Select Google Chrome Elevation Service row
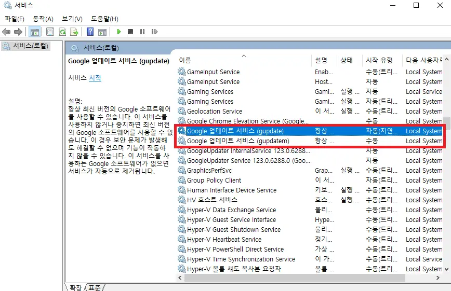Viewport: 451px width, 291px height. click(x=310, y=121)
